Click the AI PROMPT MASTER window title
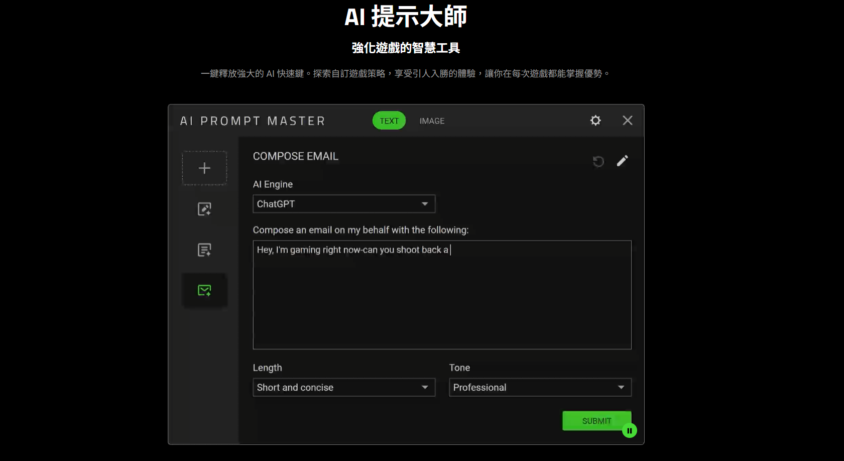This screenshot has width=844, height=461. (253, 121)
